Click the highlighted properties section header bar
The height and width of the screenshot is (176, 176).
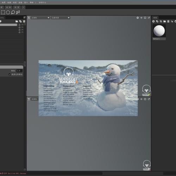click(x=12, y=67)
